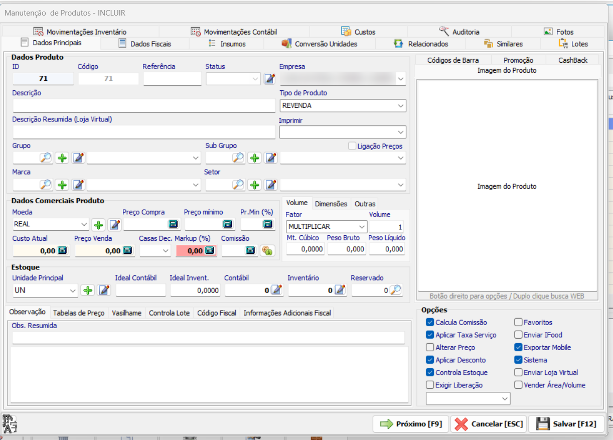Click the green plus icon next to Marca
This screenshot has height=440, width=613.
click(x=62, y=185)
